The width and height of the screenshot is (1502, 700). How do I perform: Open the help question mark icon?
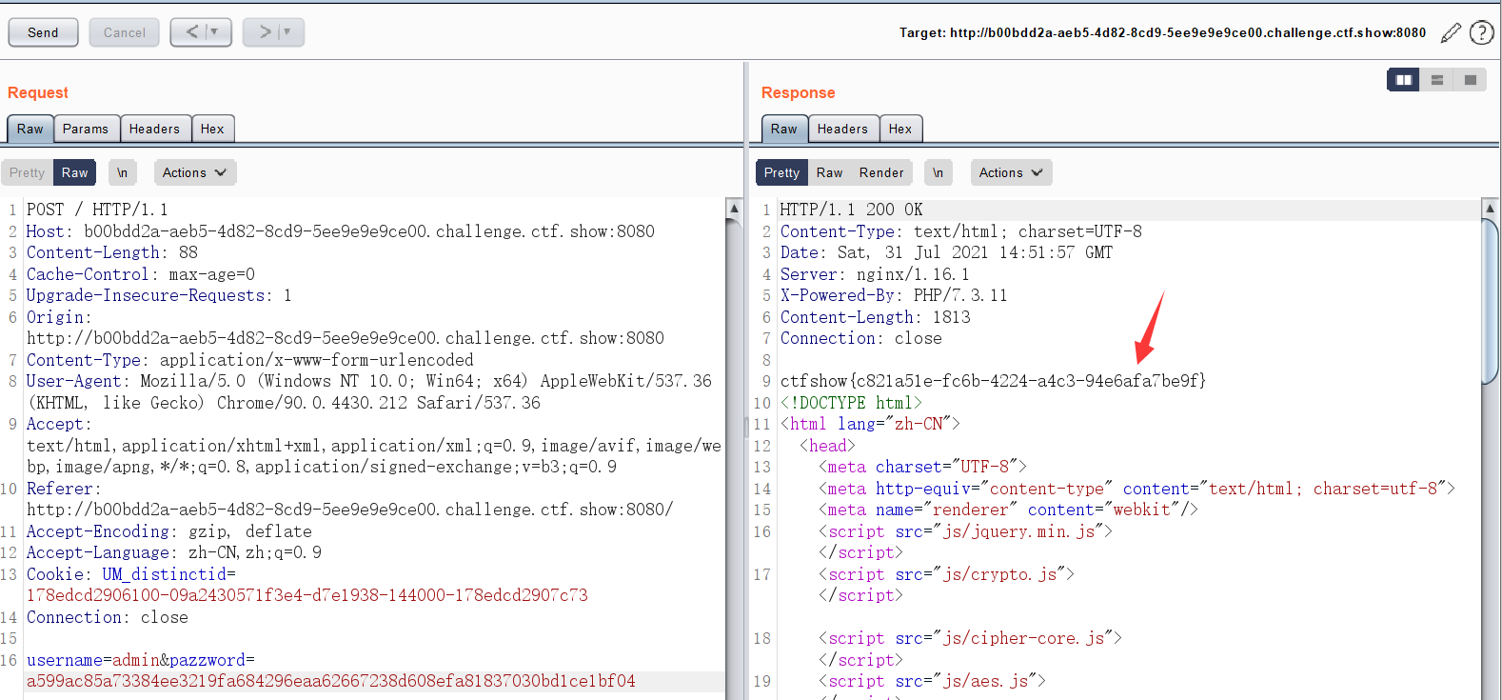pyautogui.click(x=1482, y=33)
